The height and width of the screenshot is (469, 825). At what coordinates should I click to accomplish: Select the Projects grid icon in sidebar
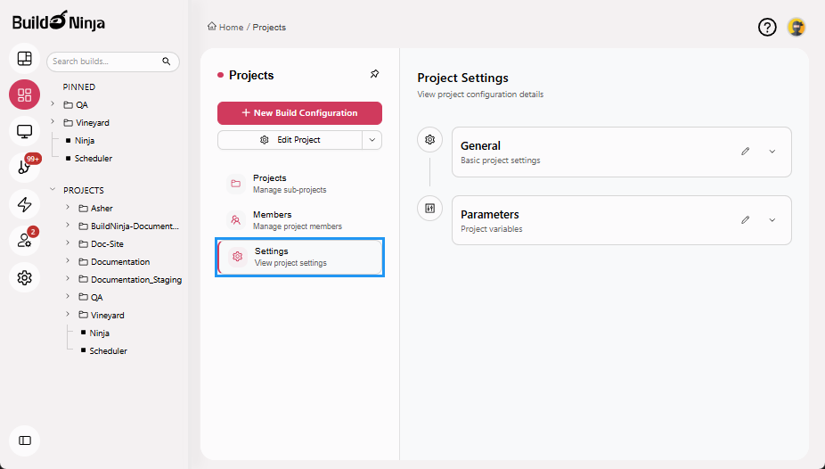click(24, 95)
